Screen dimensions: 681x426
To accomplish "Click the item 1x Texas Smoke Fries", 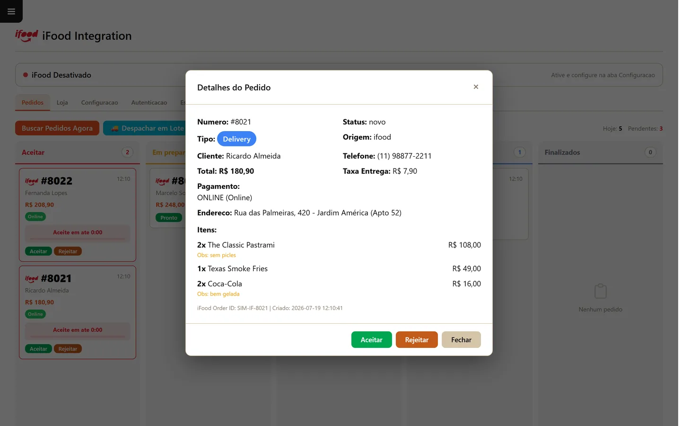I will tap(233, 269).
